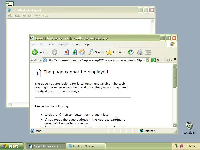
Task: Open the Format menu in Notepad
Action: 27,16
